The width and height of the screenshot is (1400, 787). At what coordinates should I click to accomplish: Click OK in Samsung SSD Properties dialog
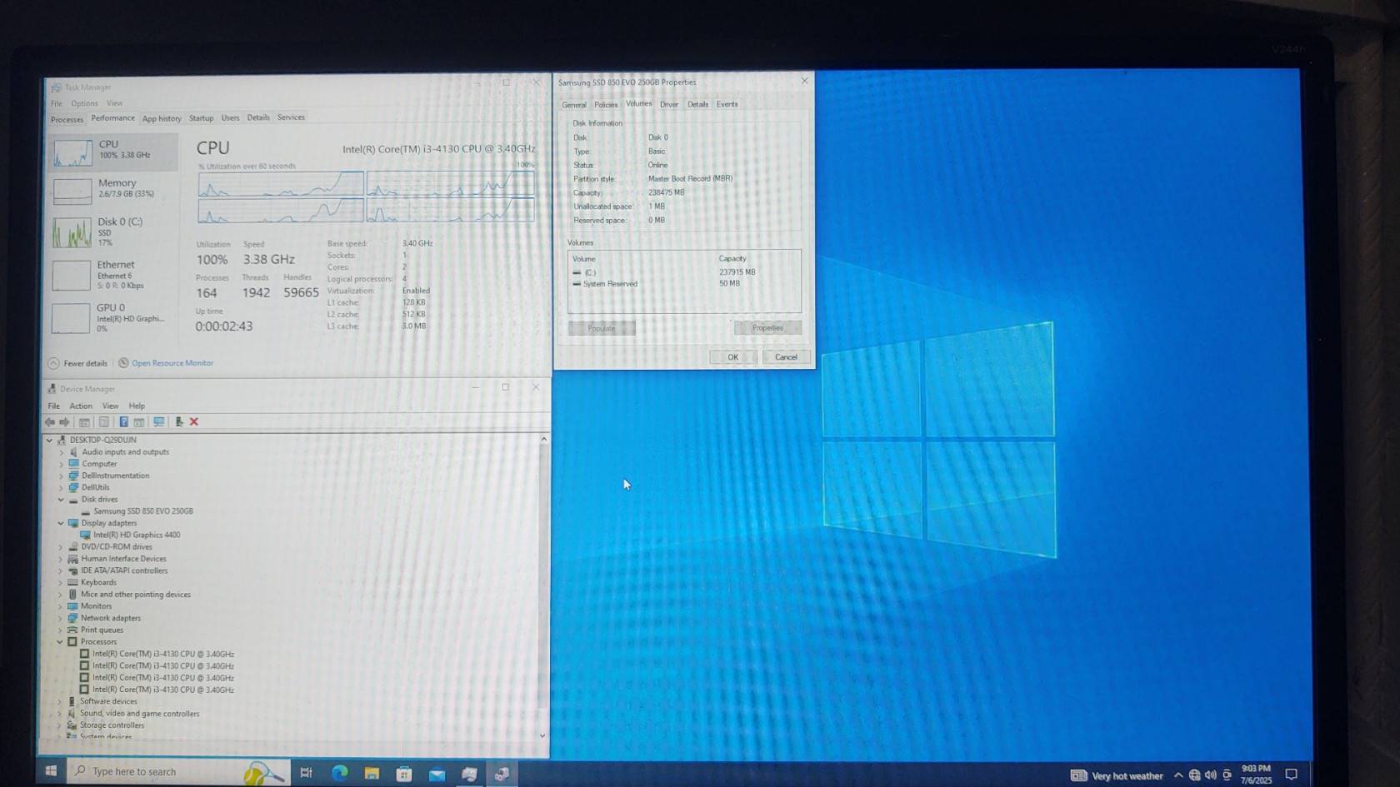[x=732, y=357]
